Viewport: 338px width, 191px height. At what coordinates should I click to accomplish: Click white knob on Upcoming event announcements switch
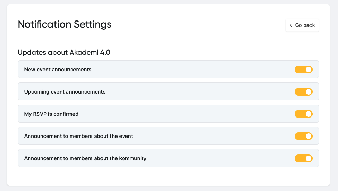pos(309,92)
